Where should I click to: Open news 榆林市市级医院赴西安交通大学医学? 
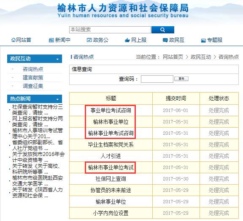38,181
